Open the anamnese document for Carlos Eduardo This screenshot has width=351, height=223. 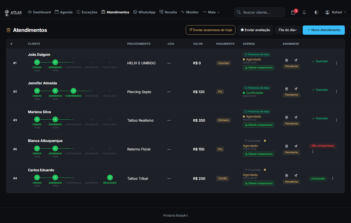point(287,175)
